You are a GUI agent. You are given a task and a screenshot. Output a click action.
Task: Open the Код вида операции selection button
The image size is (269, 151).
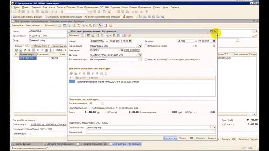pyautogui.click(x=103, y=104)
